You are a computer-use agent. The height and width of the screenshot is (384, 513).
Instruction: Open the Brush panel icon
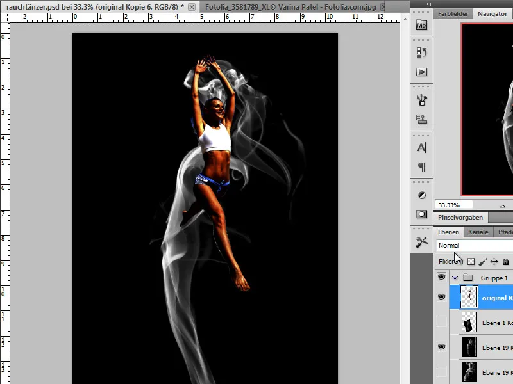tap(421, 100)
